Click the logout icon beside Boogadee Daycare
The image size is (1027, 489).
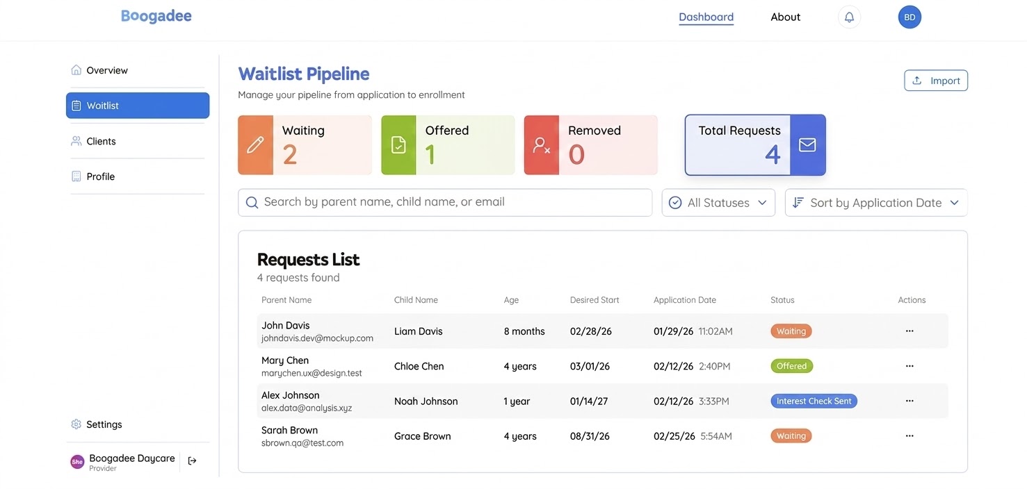tap(193, 461)
